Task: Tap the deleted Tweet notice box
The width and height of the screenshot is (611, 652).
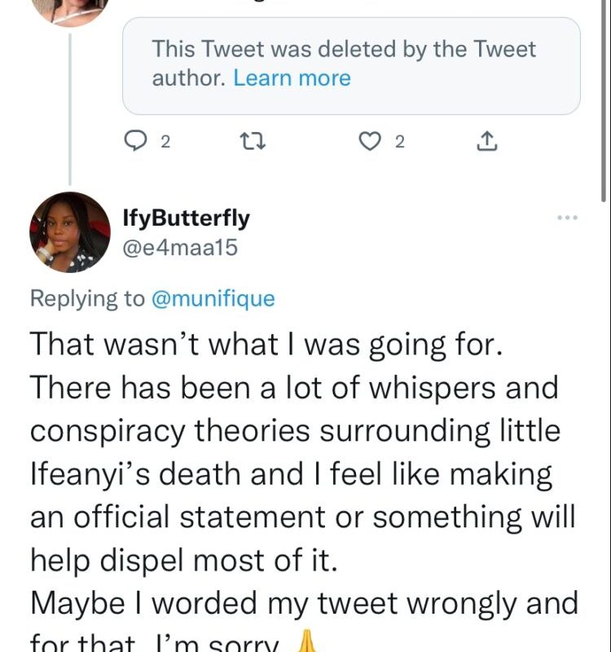Action: (351, 65)
